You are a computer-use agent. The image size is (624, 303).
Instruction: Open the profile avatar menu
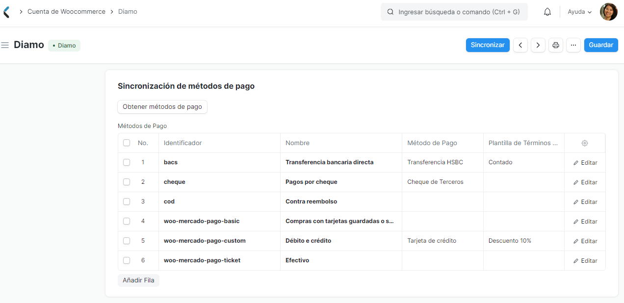pyautogui.click(x=608, y=12)
